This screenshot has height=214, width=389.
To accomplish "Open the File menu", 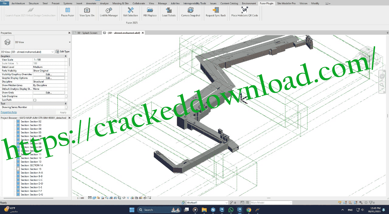I will click(5, 3).
